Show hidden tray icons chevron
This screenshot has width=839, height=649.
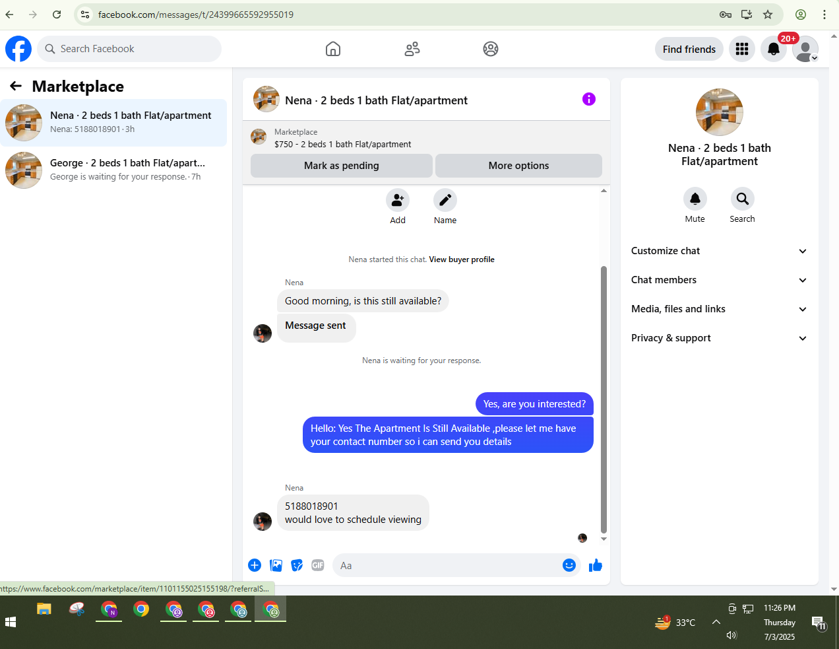click(716, 622)
